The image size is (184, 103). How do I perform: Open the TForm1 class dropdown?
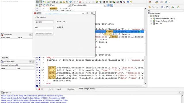[69, 5]
